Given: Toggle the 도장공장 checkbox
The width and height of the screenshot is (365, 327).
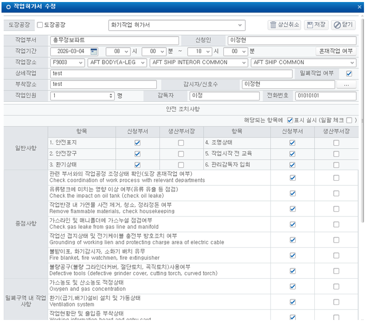Looking at the screenshot, I should click(x=40, y=25).
